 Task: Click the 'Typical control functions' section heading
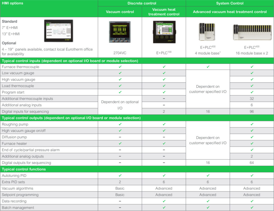coord(24,169)
